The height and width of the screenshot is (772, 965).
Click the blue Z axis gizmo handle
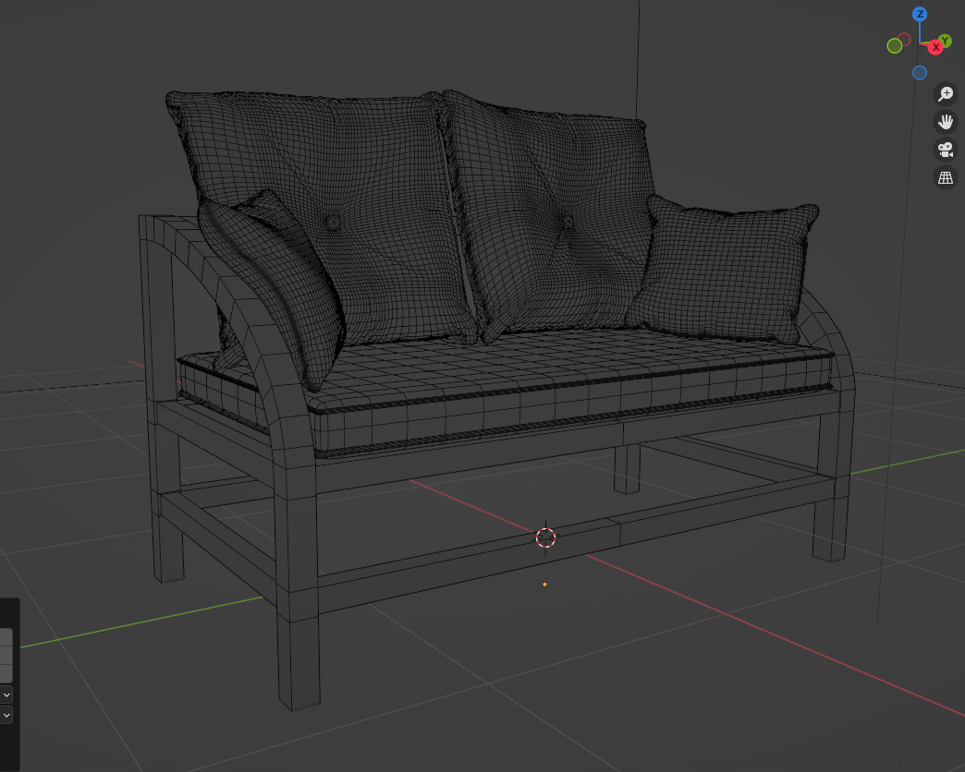pos(920,14)
